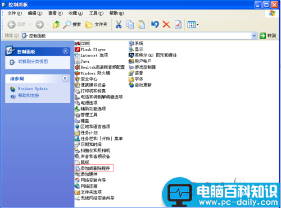Open 语音 settings item
Image resolution: width=281 pixels, height=208 pixels.
click(136, 73)
